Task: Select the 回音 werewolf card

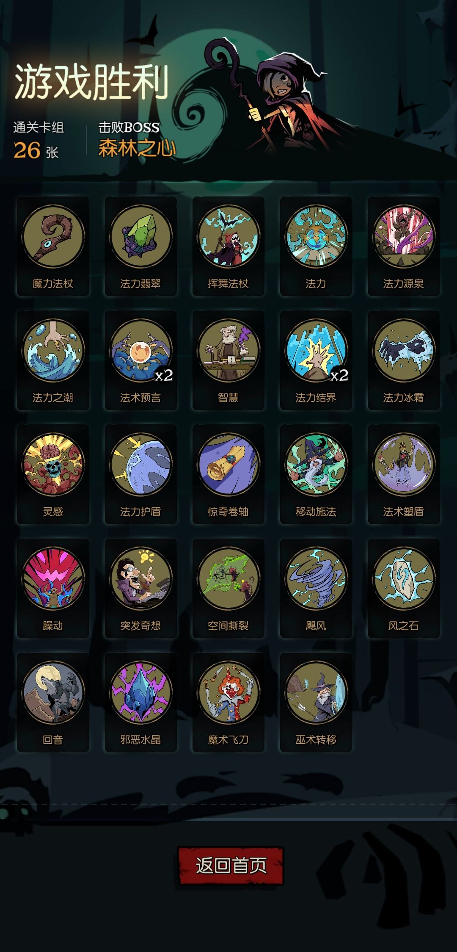Action: pos(53,702)
